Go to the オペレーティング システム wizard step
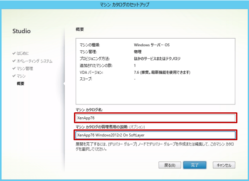The height and width of the screenshot is (181, 249). [35, 61]
